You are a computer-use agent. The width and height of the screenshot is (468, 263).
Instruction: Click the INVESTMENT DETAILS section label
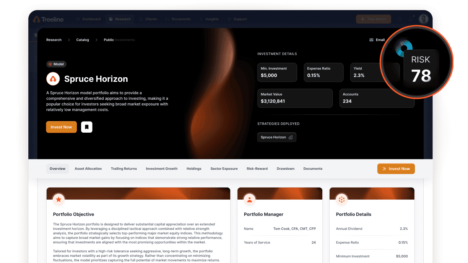277,54
